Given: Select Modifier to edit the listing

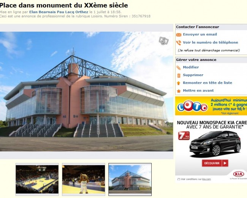Looking at the screenshot, I should coord(191,67).
